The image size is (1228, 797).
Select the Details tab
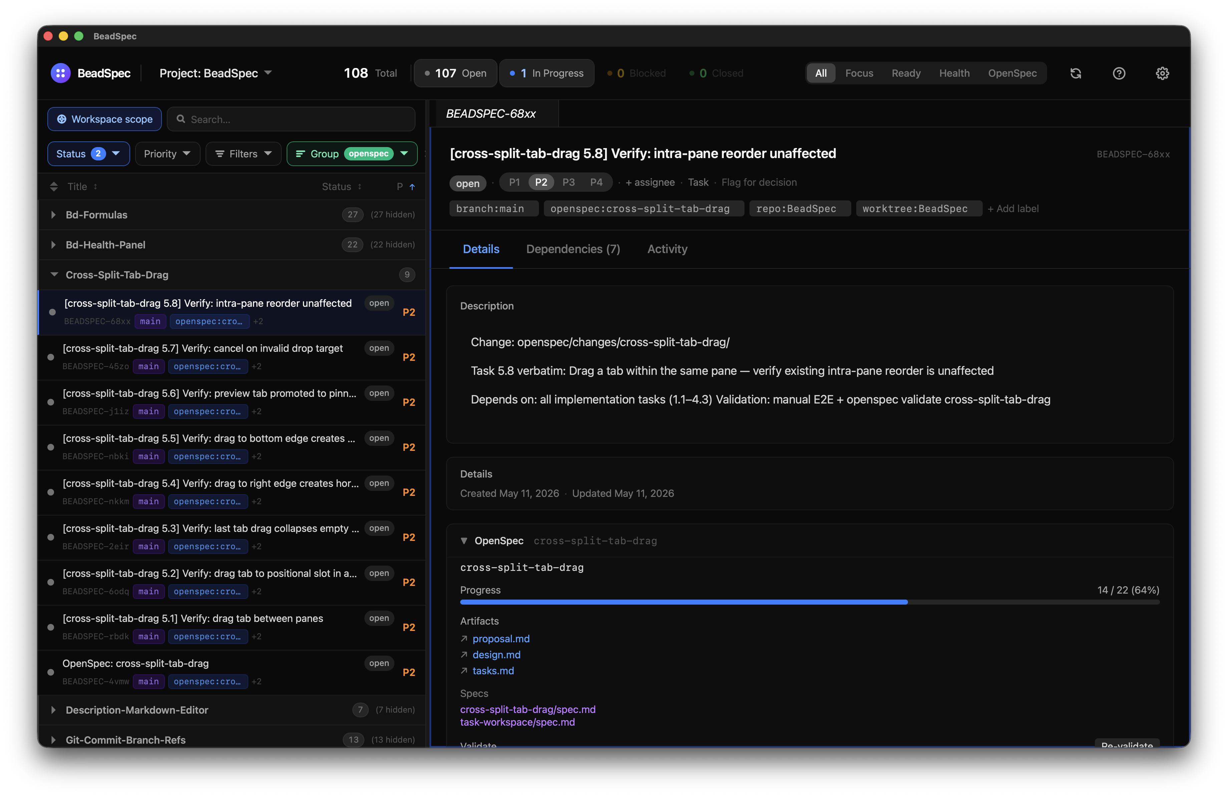pos(481,249)
